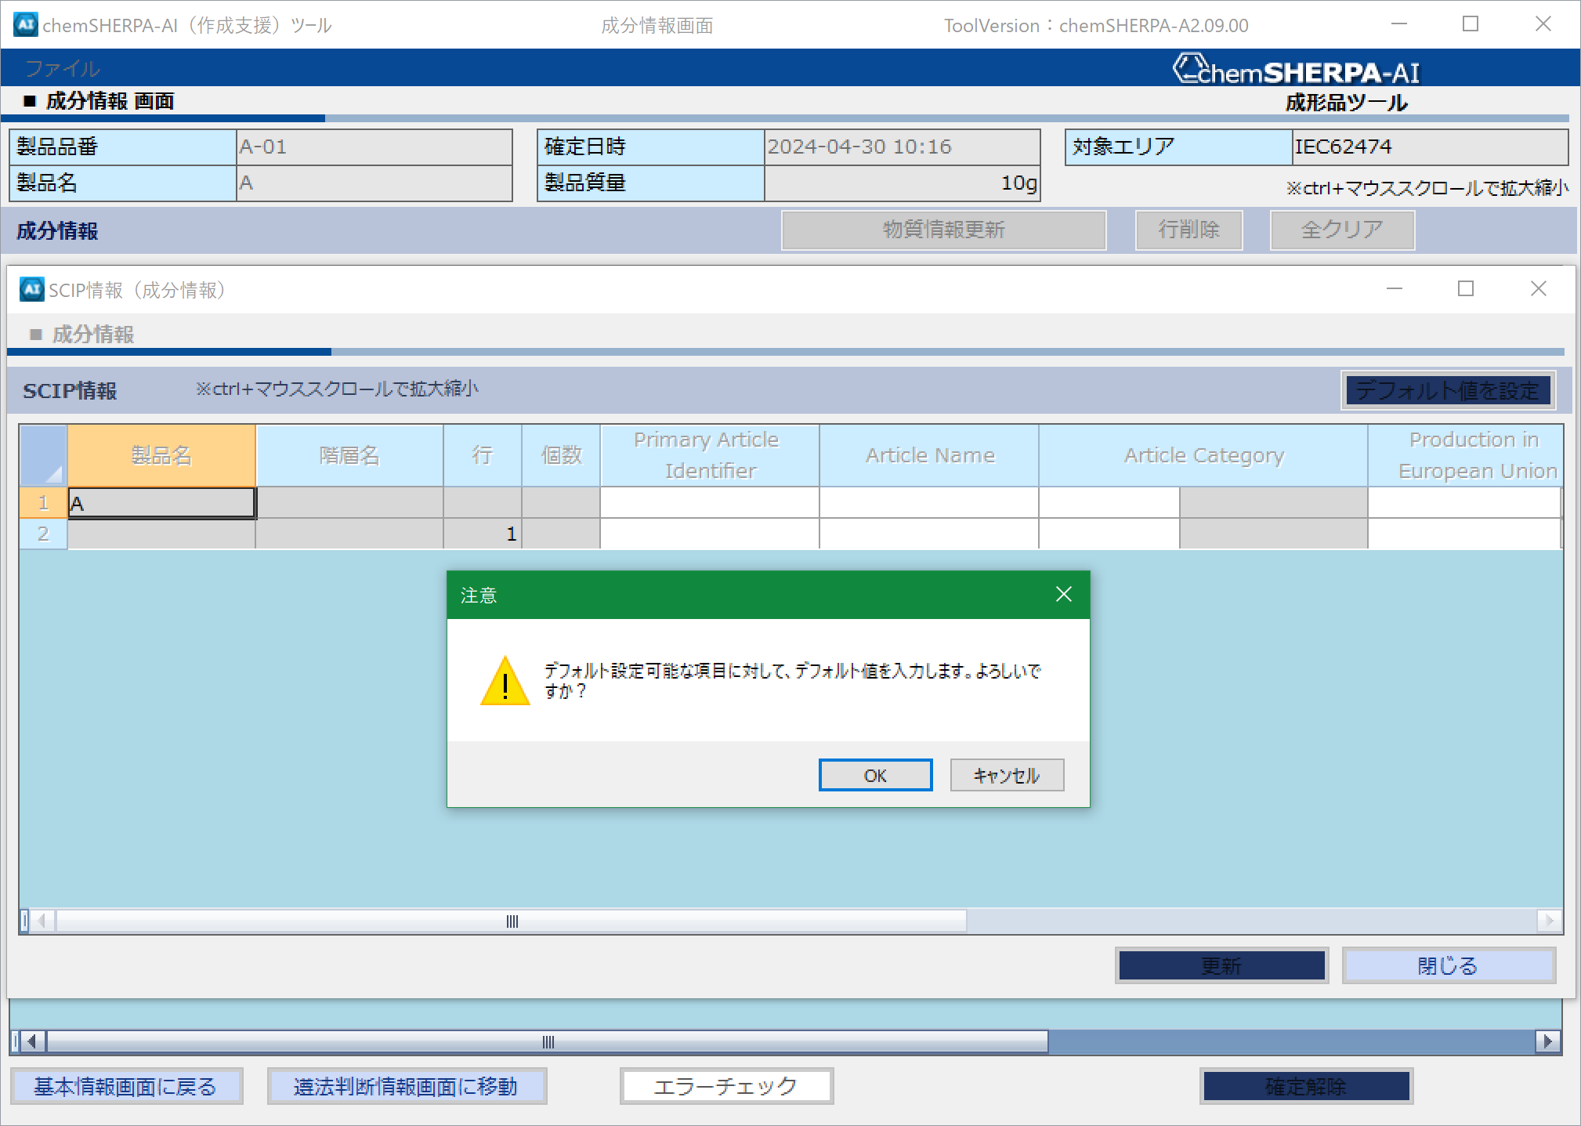The height and width of the screenshot is (1126, 1581).
Task: Close the 注意 dialog with X icon
Action: pyautogui.click(x=1063, y=595)
